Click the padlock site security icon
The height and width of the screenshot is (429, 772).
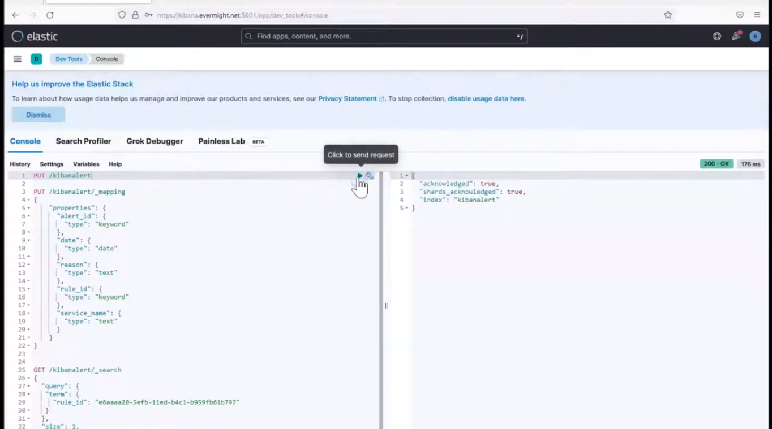pyautogui.click(x=135, y=15)
